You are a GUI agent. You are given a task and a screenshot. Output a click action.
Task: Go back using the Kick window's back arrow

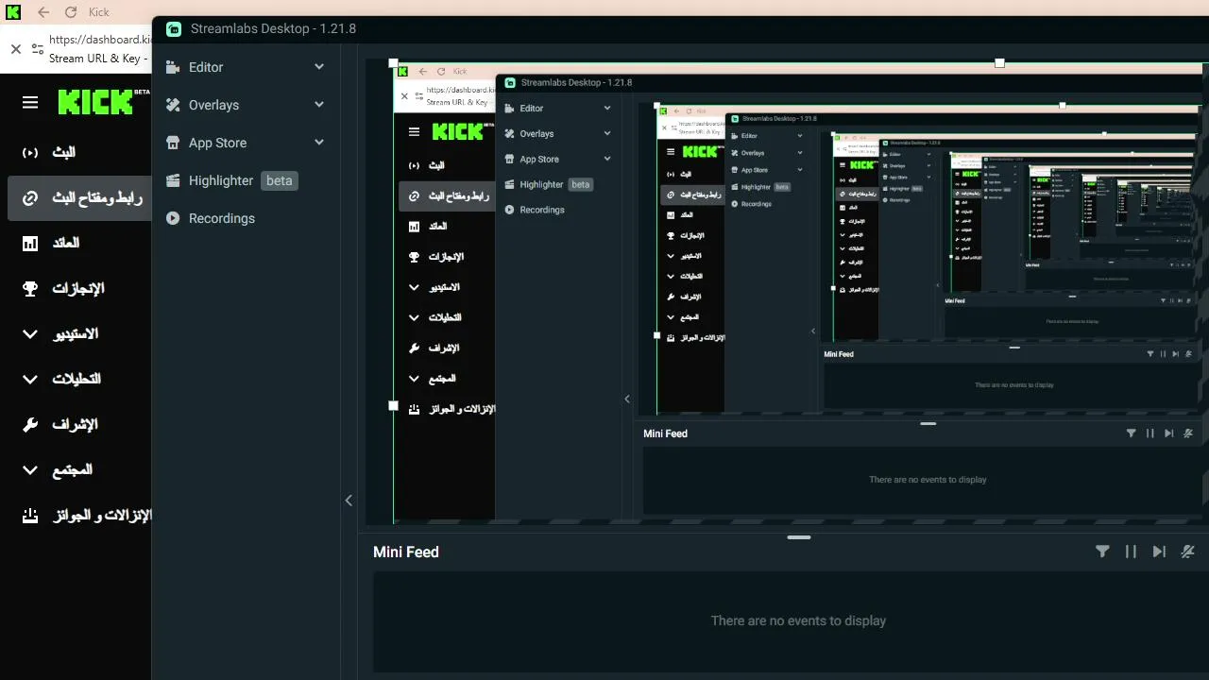(43, 12)
